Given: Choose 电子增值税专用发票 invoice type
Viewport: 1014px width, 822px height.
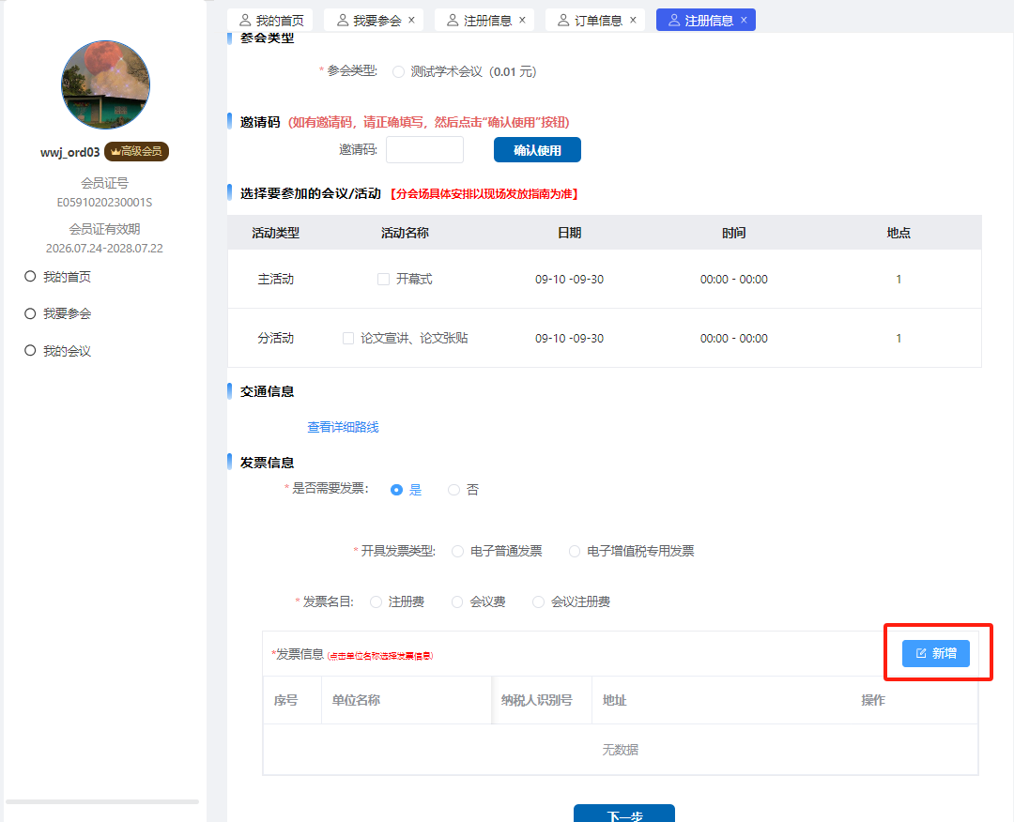Looking at the screenshot, I should 575,551.
